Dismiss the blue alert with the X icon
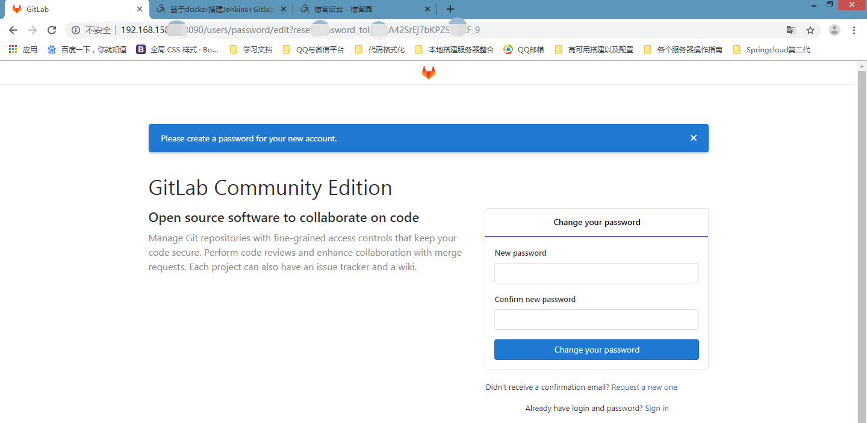Screen dimensions: 867x423 (x=694, y=138)
